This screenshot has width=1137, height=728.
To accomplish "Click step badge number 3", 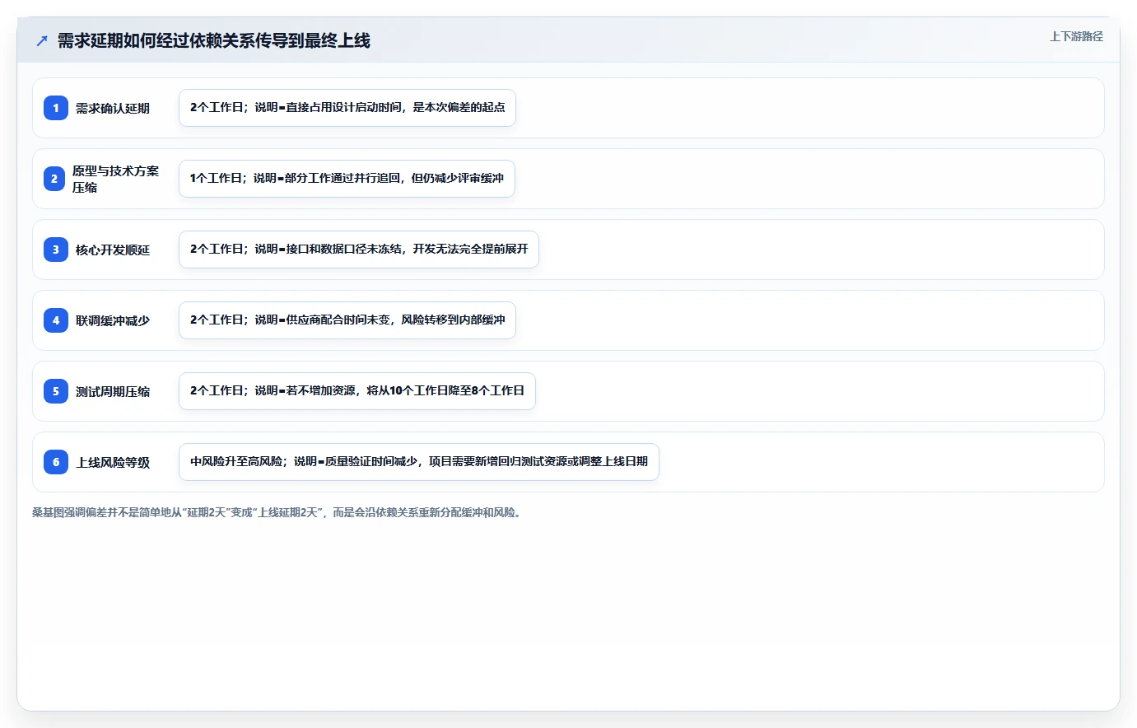I will point(56,250).
